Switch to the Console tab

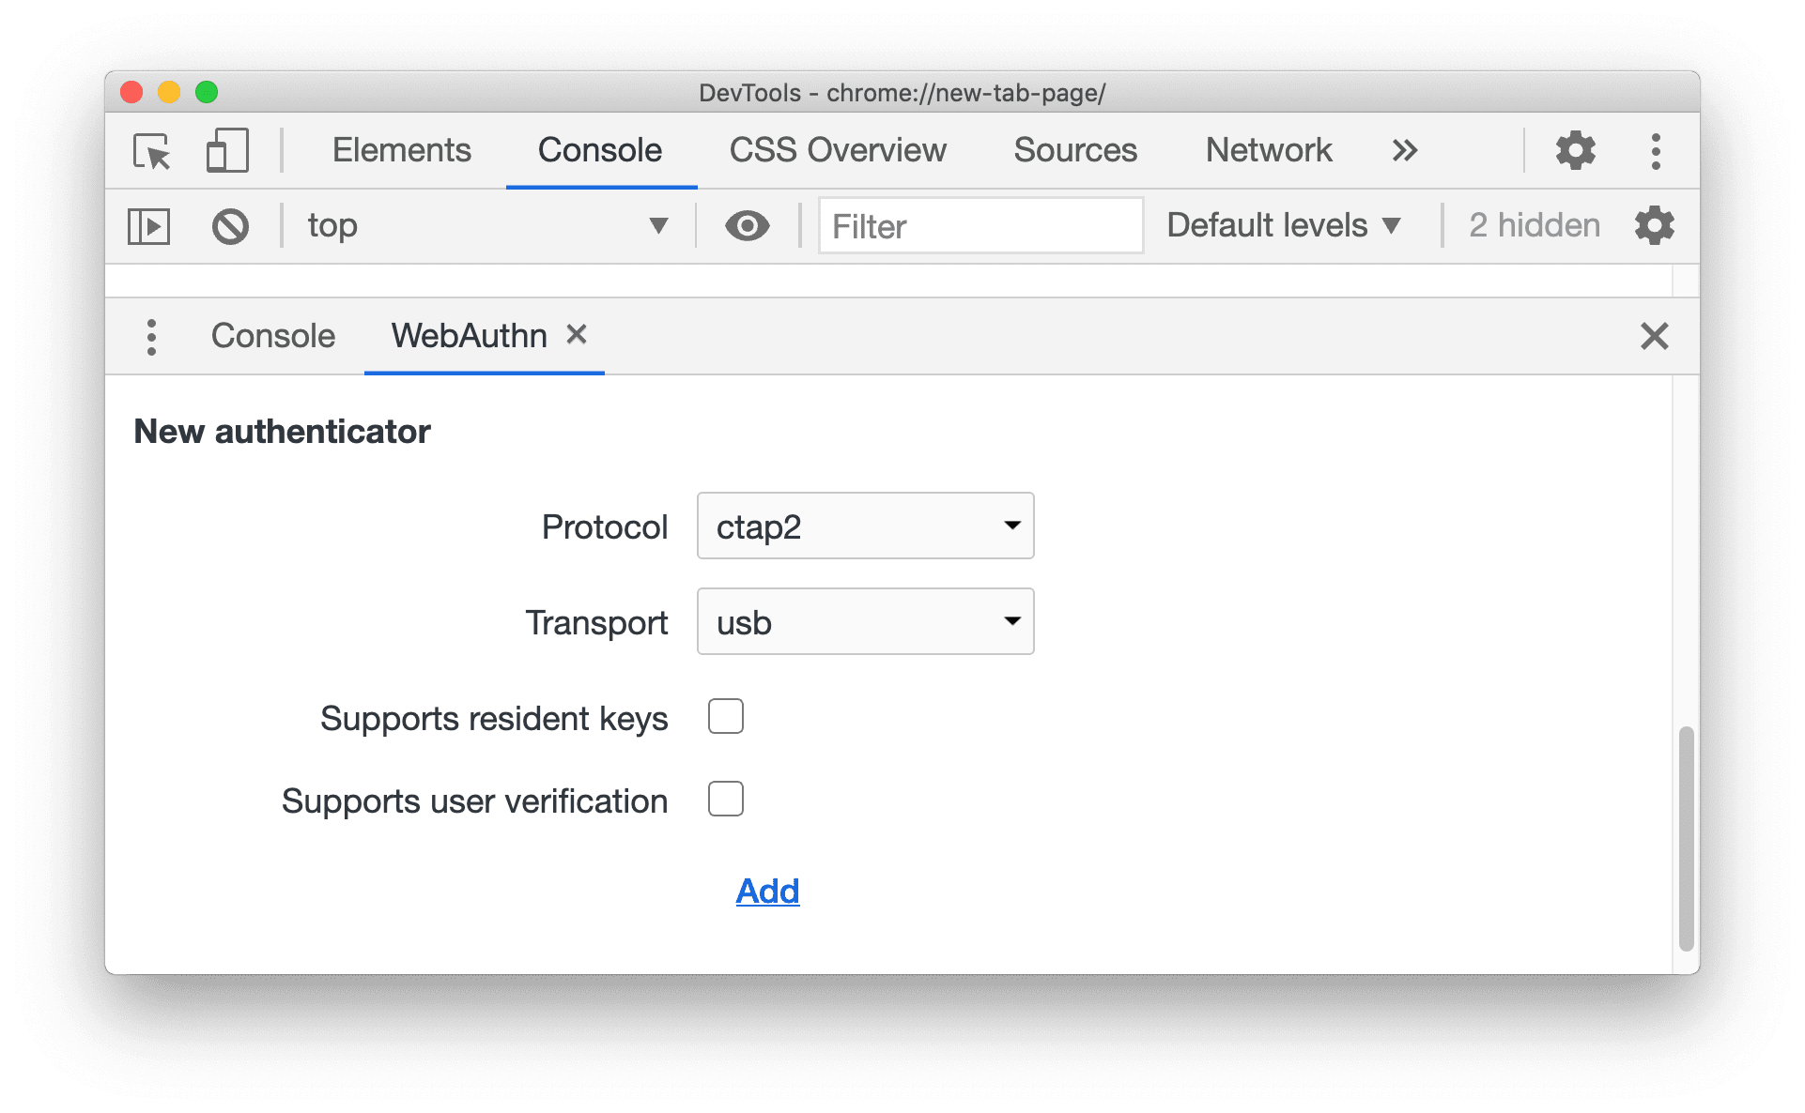(270, 339)
